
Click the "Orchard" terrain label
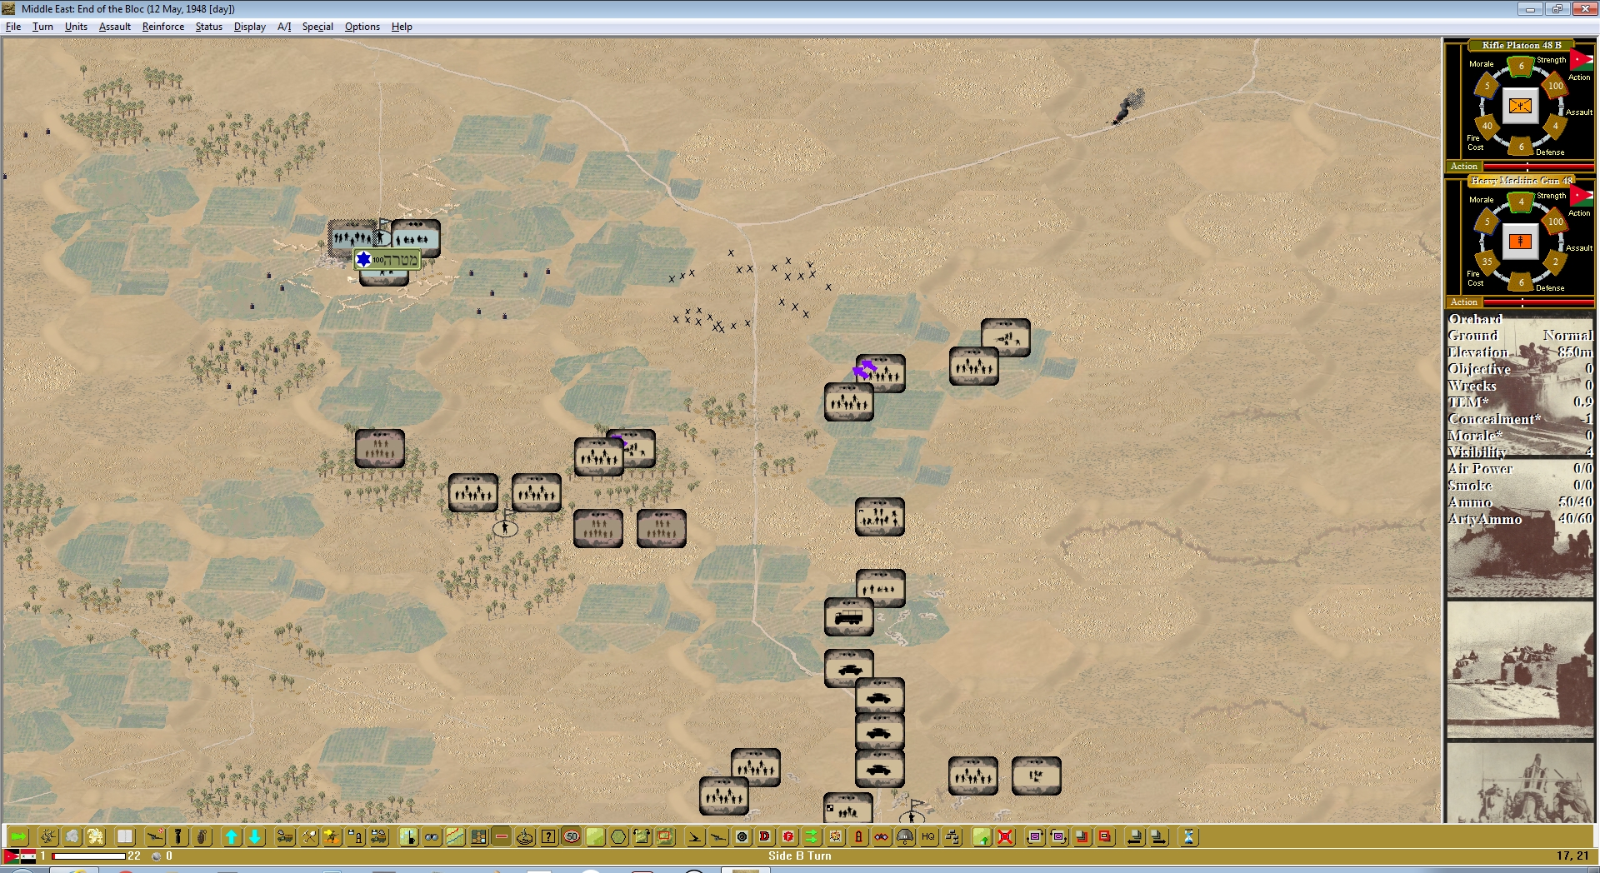coord(1475,319)
